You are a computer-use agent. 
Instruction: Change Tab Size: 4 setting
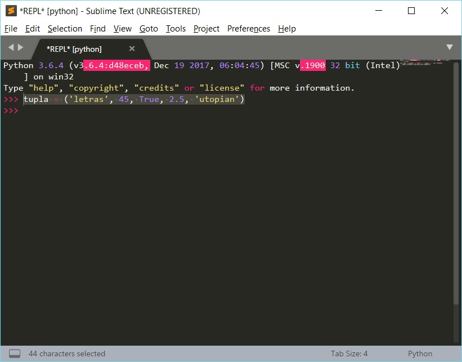tap(349, 354)
